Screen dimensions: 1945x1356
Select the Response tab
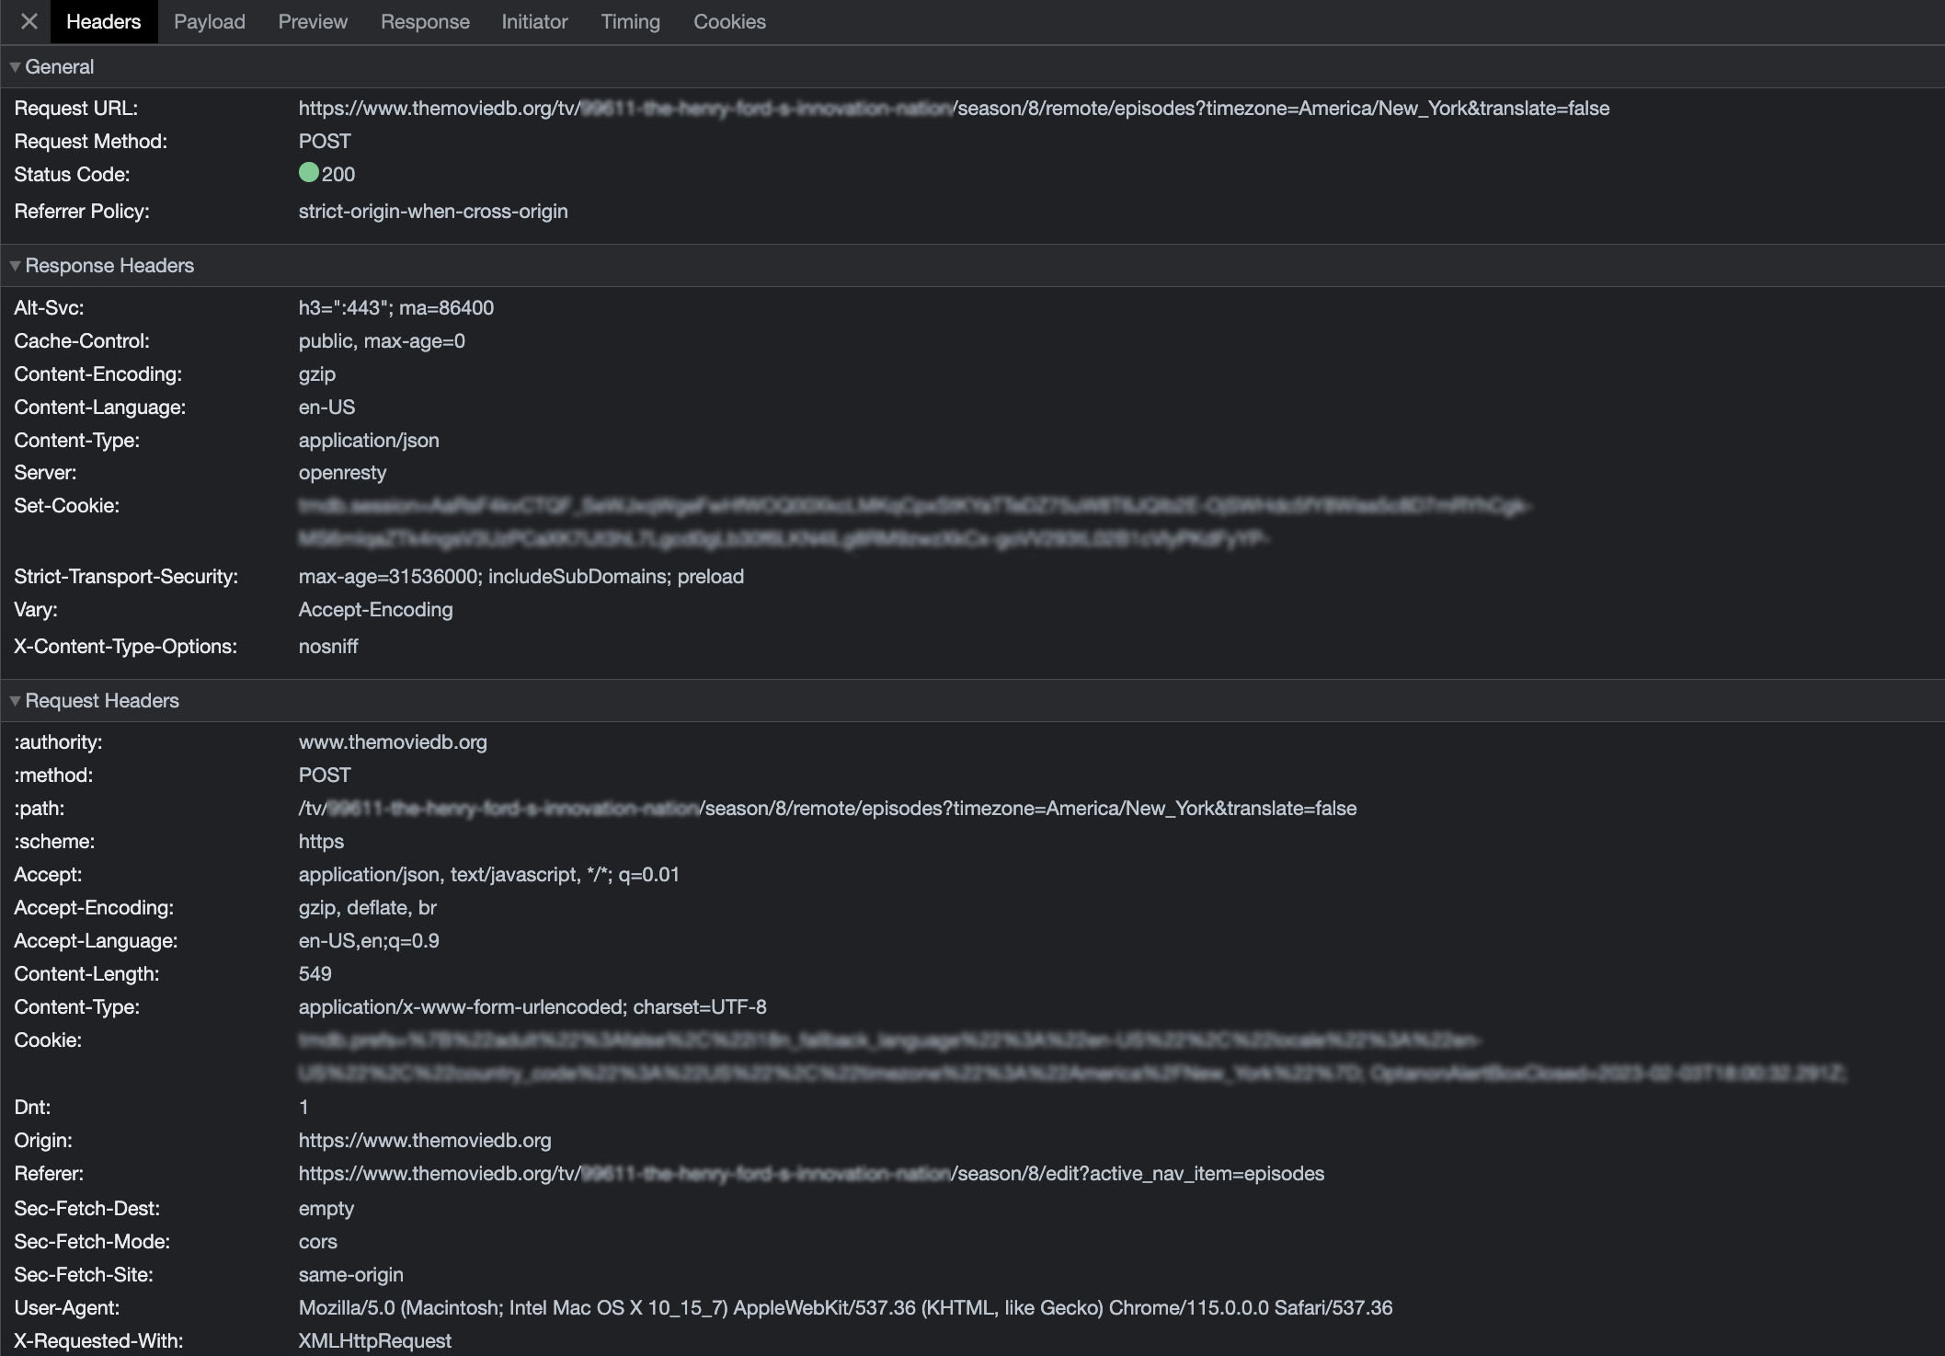425,21
